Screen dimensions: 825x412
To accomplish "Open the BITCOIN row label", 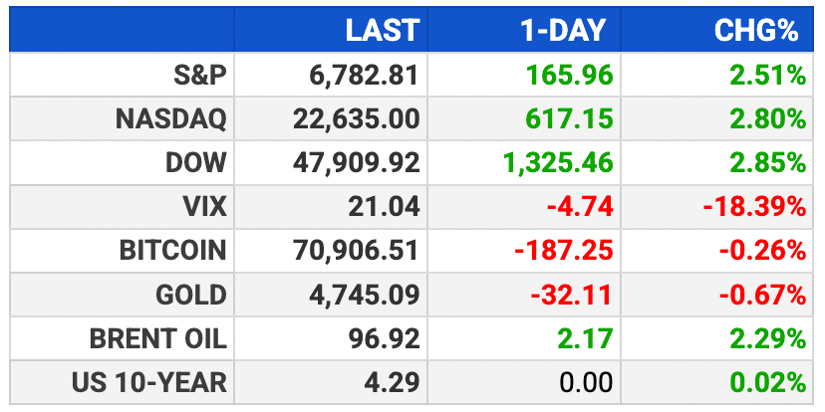I will 173,251.
